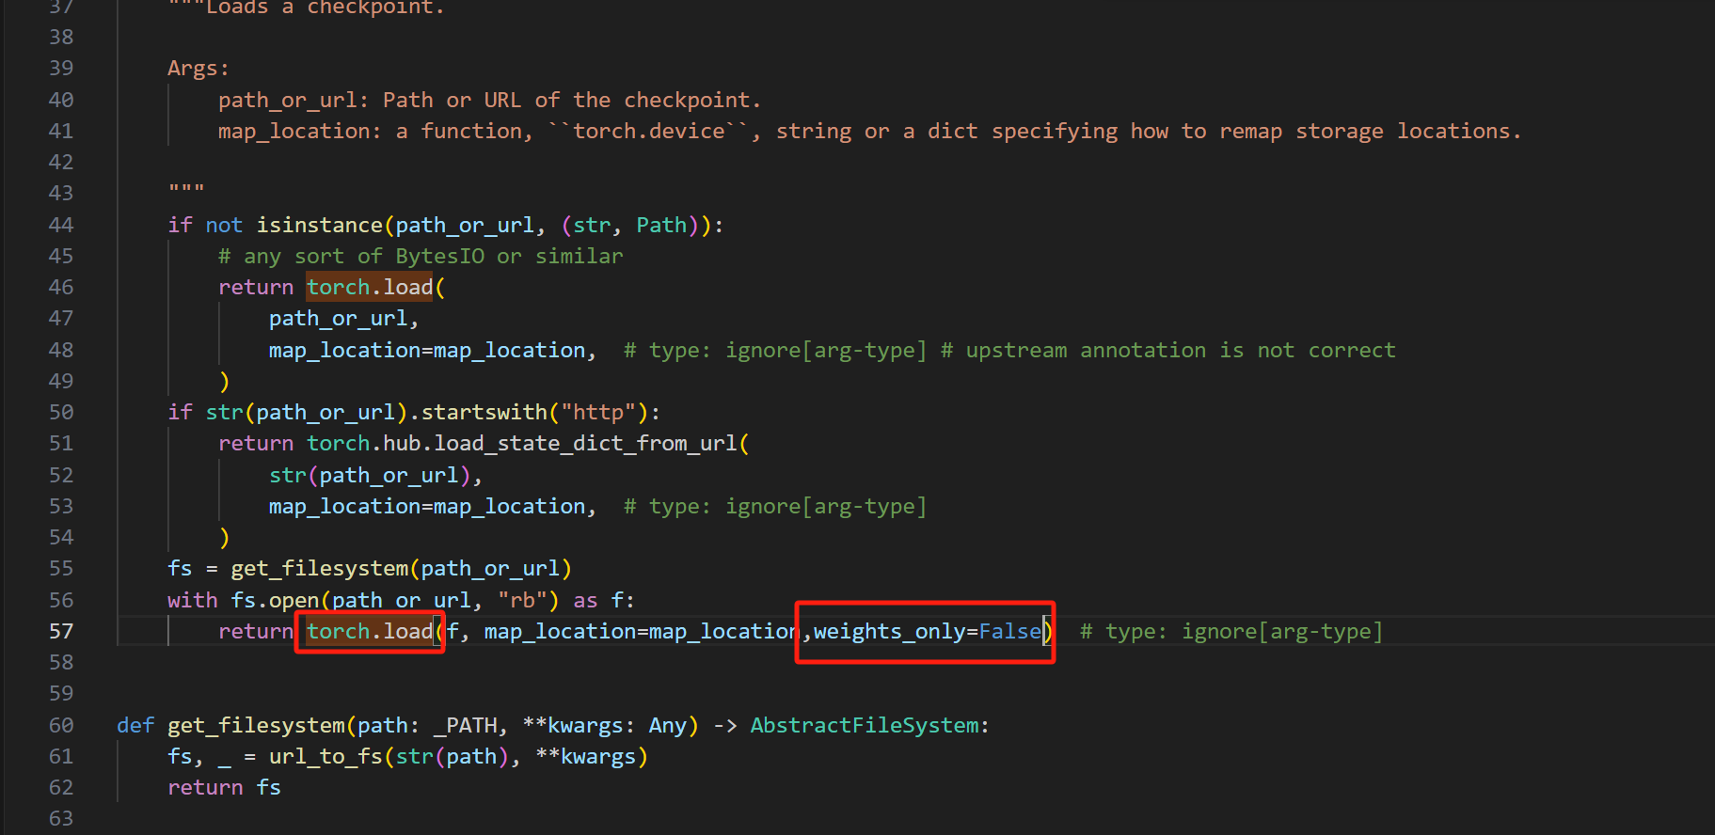Viewport: 1715px width, 835px height.
Task: Click 'AbstractFileSystem' return type
Action: click(865, 725)
